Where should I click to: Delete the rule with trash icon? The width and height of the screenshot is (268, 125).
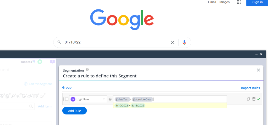coord(254,99)
